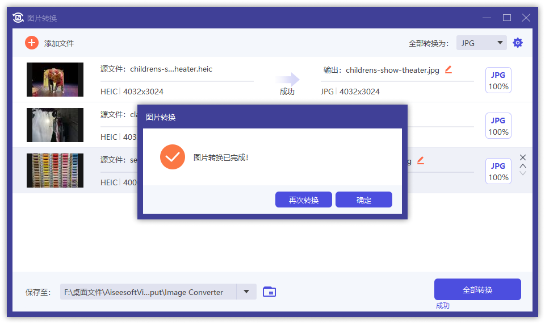Minimize the 图片转换 window
The height and width of the screenshot is (324, 545).
pos(487,18)
